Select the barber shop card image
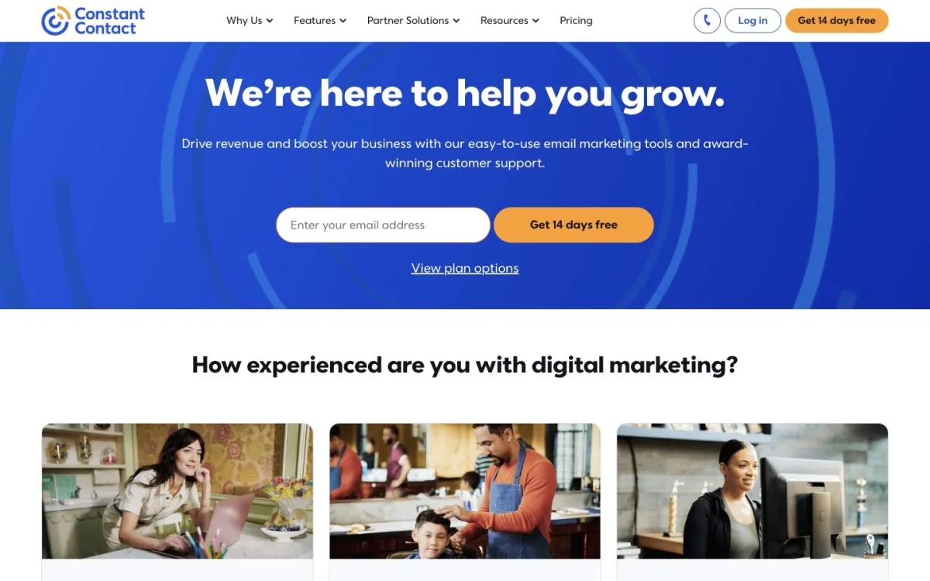The width and height of the screenshot is (930, 581). (465, 491)
